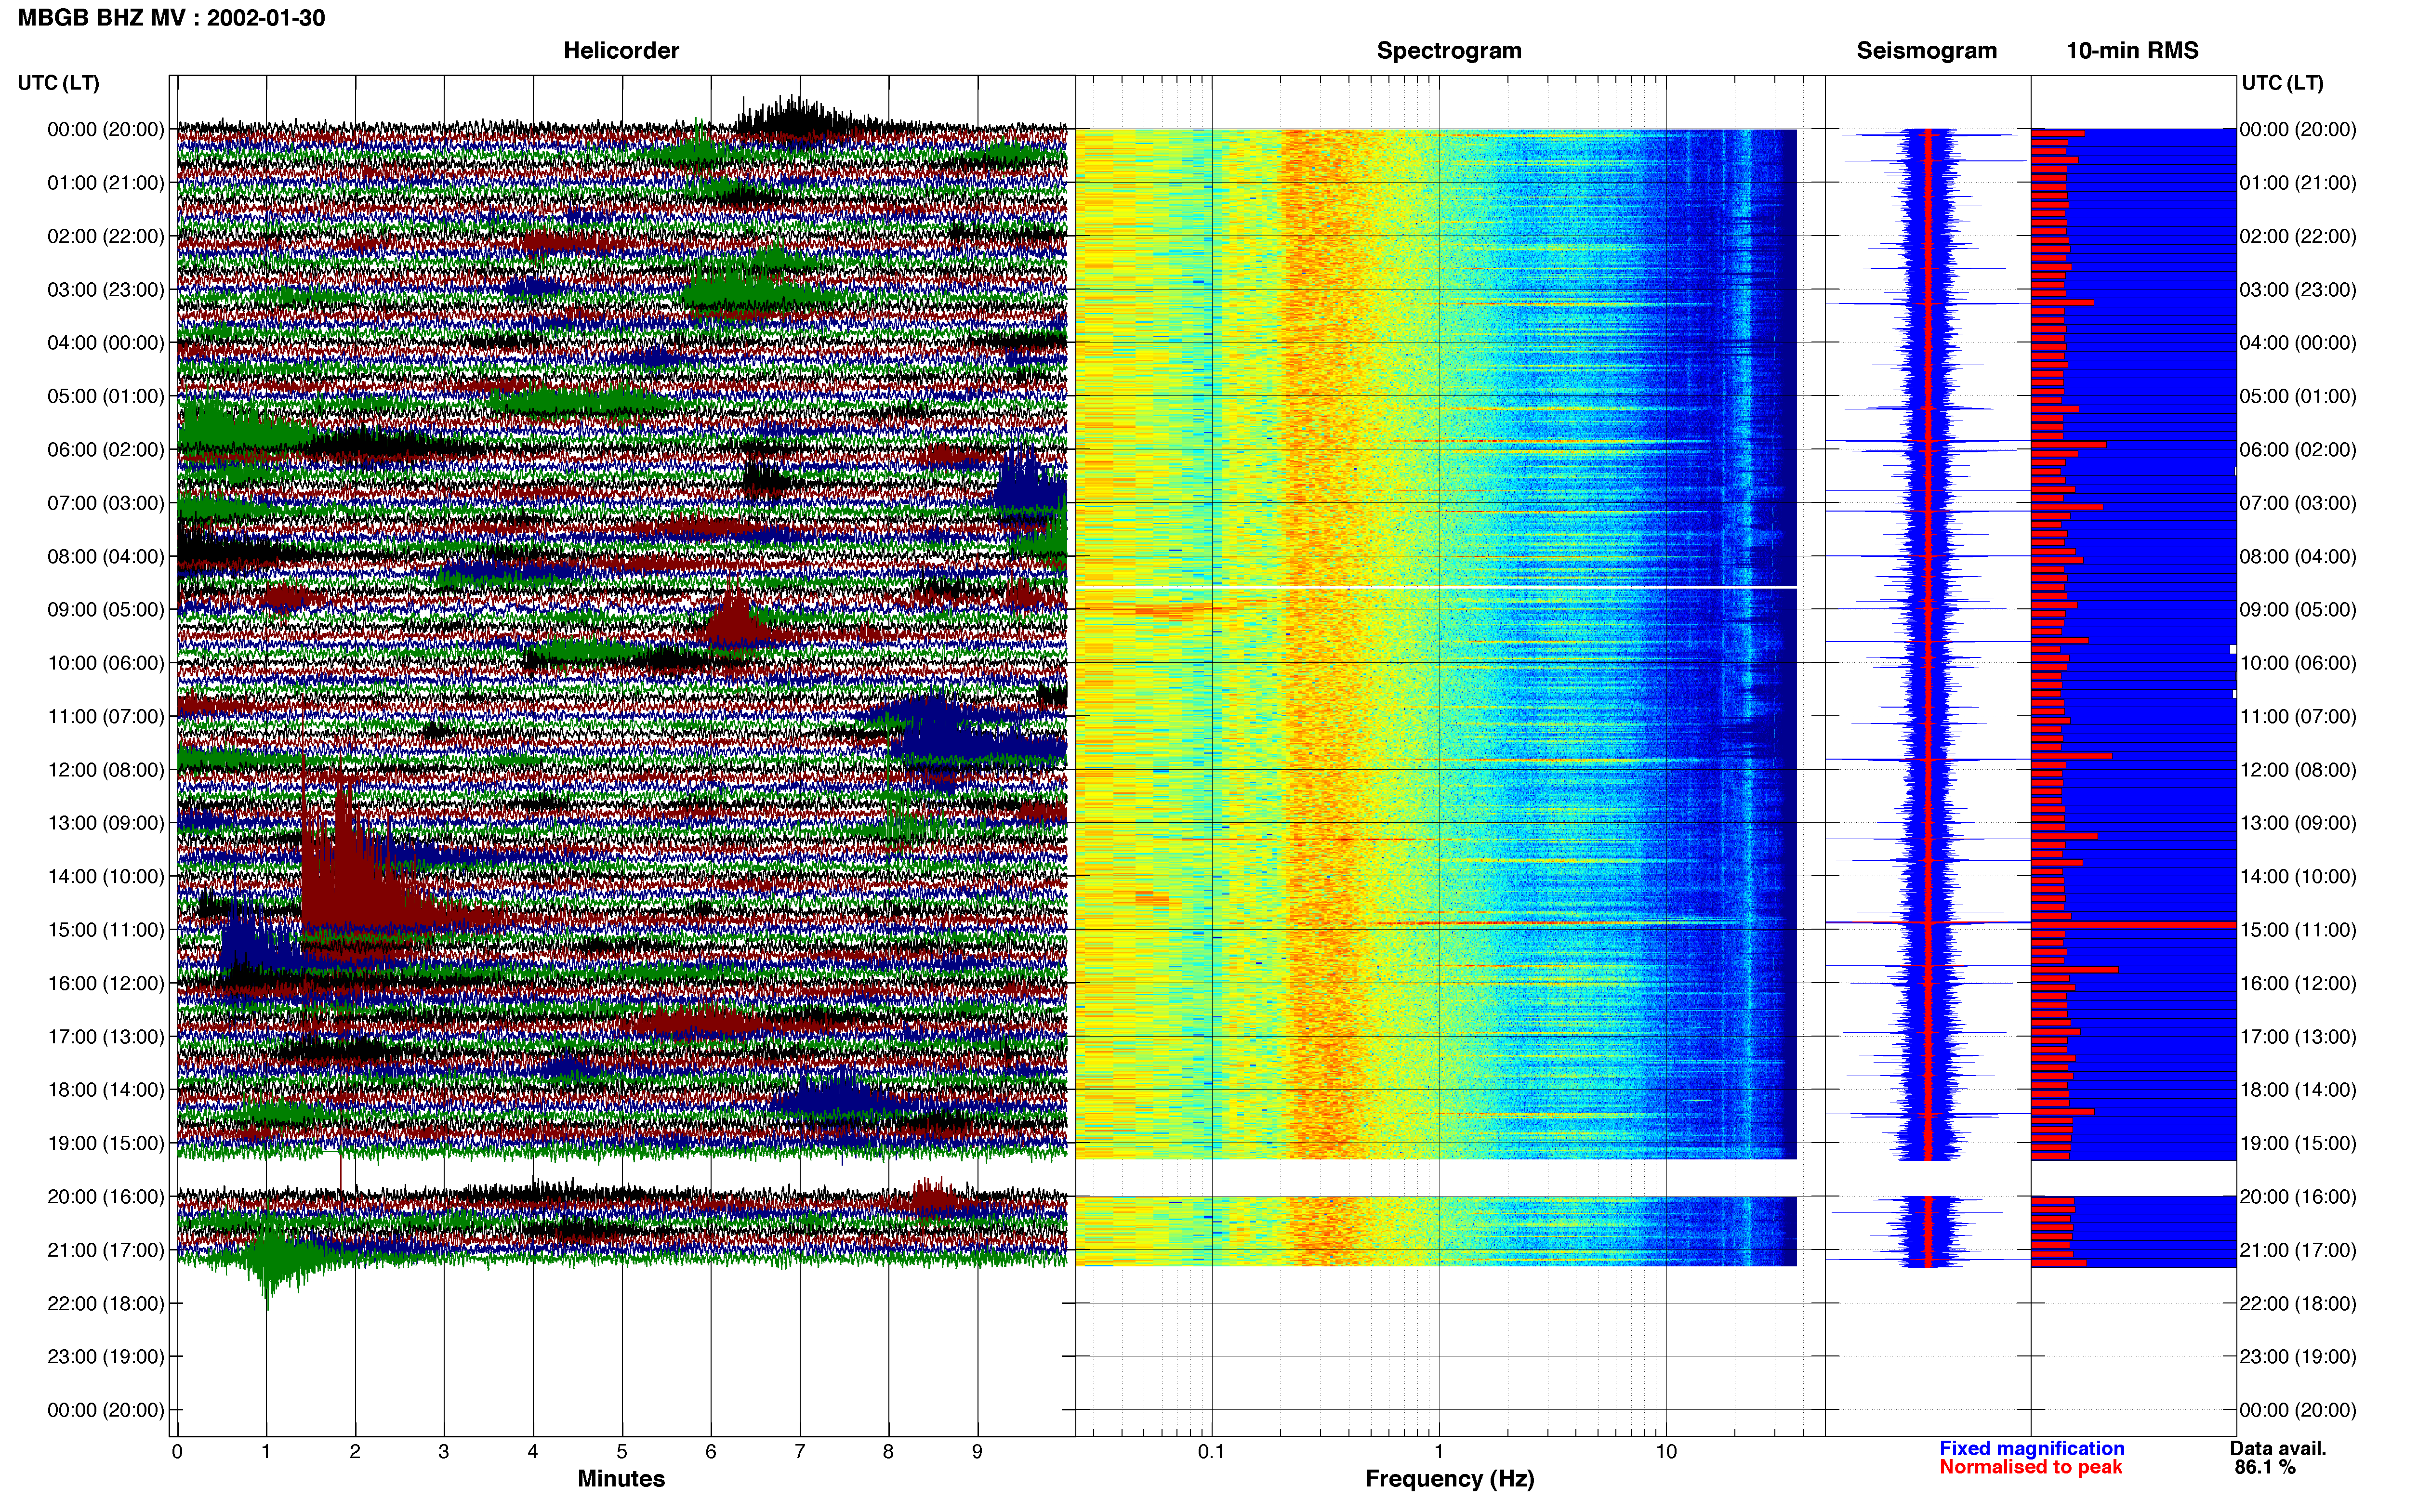Click the '0' tick on the Minutes axis
Screen dimensions: 2418x1512
tap(177, 1452)
